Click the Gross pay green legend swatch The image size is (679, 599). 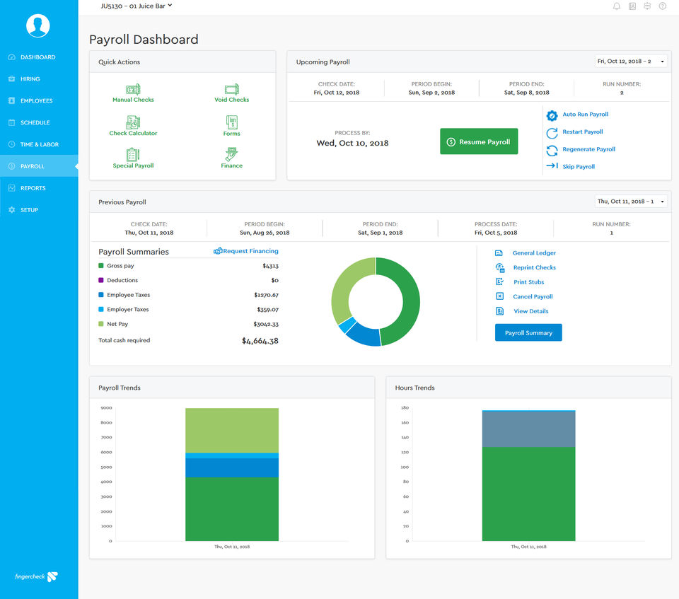coord(101,266)
